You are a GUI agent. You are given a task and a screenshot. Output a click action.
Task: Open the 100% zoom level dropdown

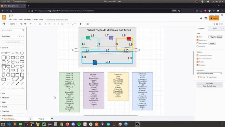tap(13, 24)
